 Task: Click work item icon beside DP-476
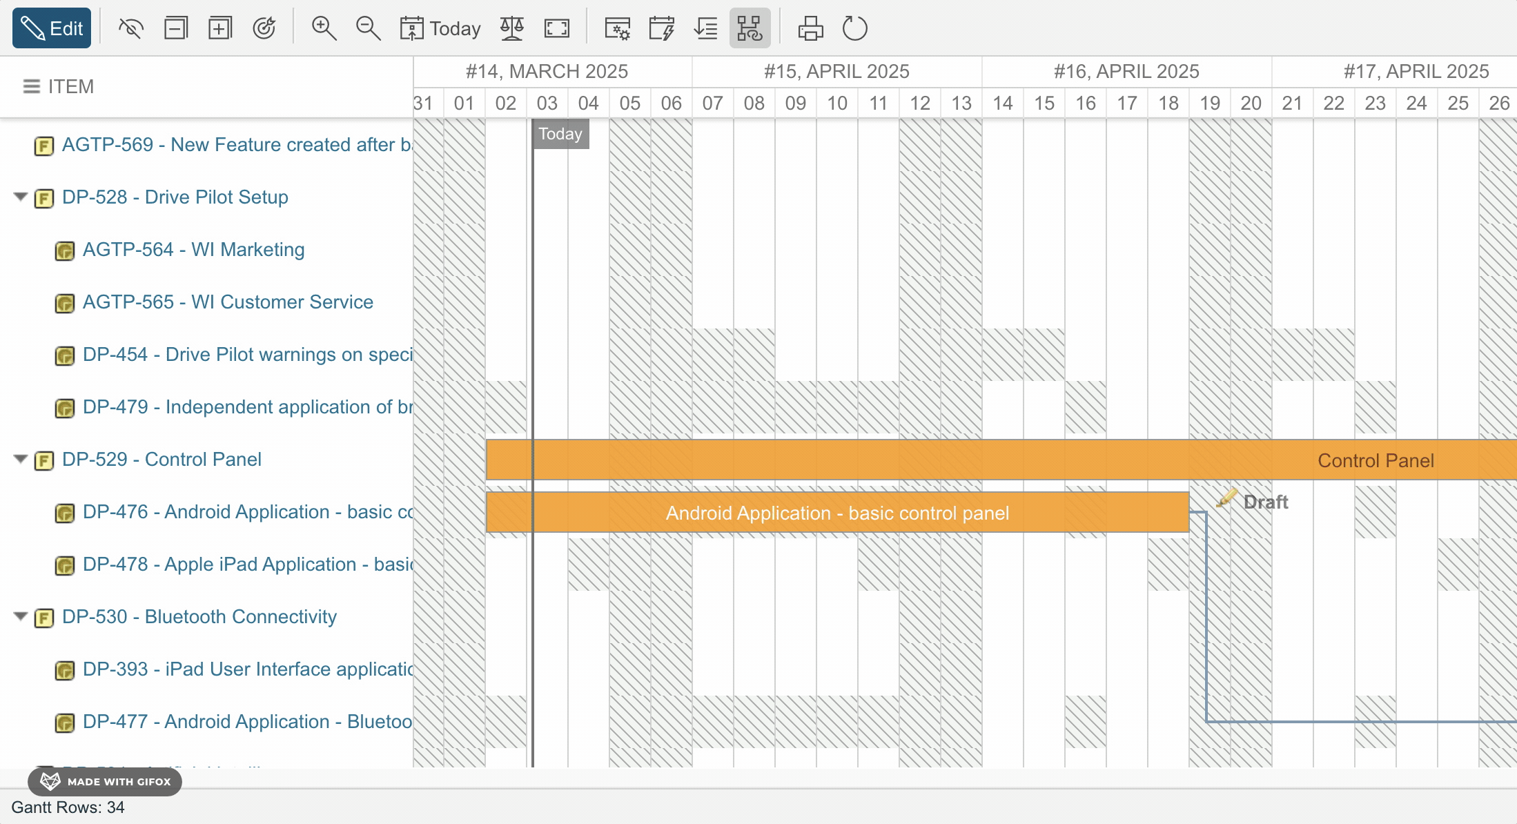(65, 513)
